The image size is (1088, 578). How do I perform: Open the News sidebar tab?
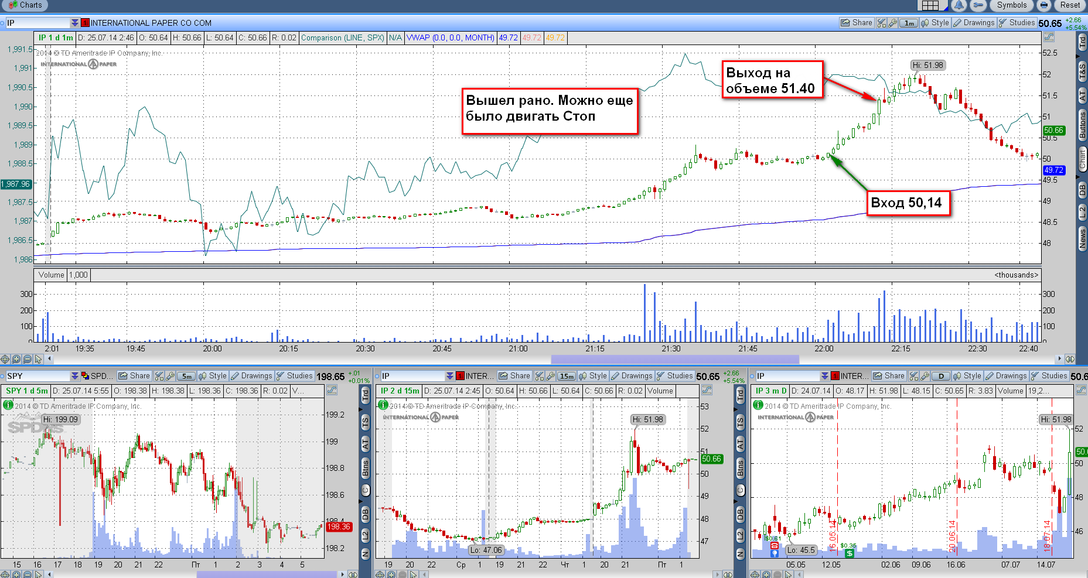pyautogui.click(x=1082, y=239)
